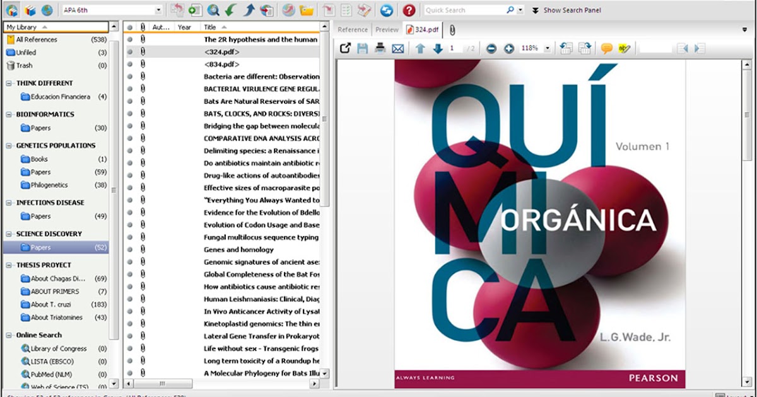This screenshot has width=757, height=397.
Task: Open the PDF zoom level dropdown at 118%
Action: coord(547,48)
